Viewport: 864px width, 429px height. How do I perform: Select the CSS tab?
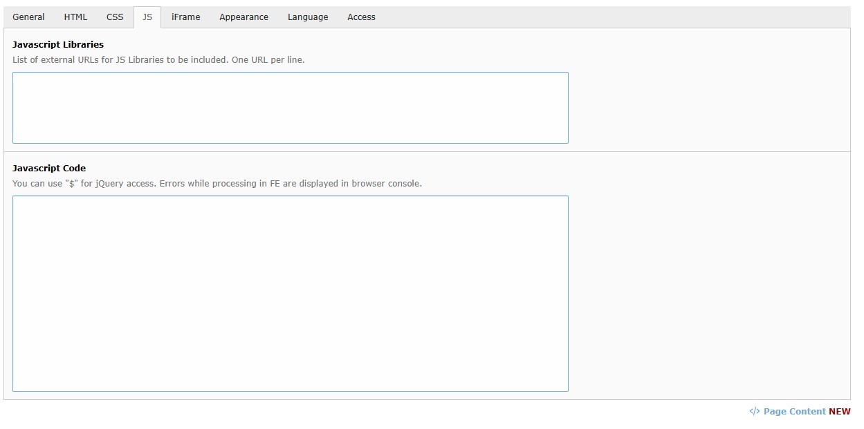pyautogui.click(x=115, y=17)
